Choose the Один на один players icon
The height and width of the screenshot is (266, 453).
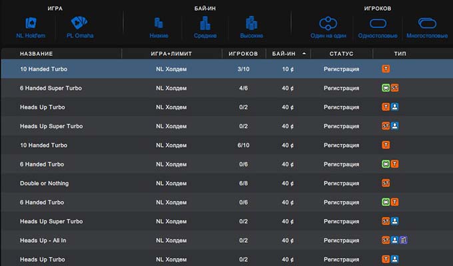tap(329, 23)
